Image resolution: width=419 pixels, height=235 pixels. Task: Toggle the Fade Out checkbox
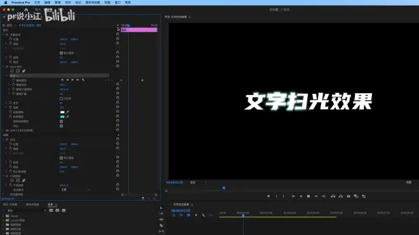point(61,126)
